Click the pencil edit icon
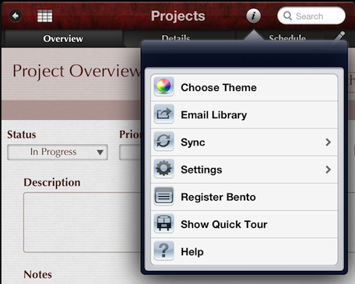The height and width of the screenshot is (284, 355). tap(339, 37)
